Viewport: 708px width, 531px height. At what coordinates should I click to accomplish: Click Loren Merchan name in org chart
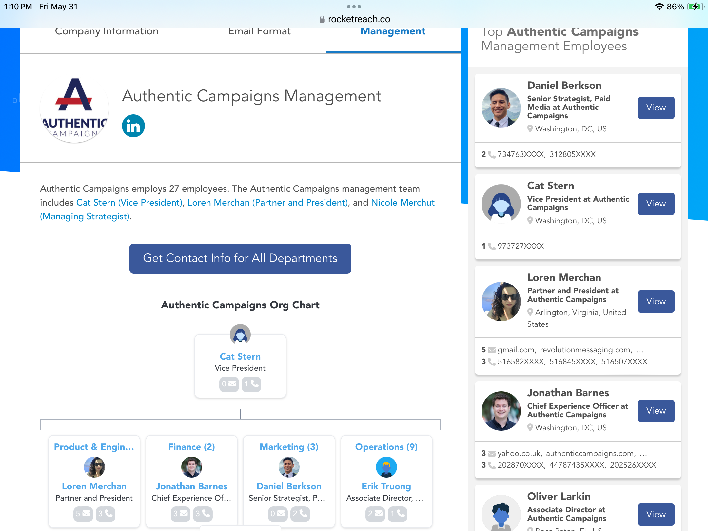[x=94, y=486]
